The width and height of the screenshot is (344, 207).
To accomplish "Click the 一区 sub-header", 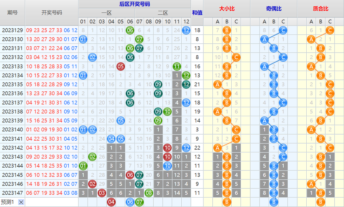I will (x=107, y=13).
